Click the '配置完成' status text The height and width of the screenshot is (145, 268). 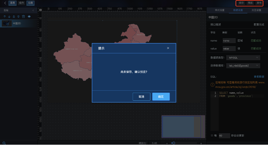tap(259, 25)
